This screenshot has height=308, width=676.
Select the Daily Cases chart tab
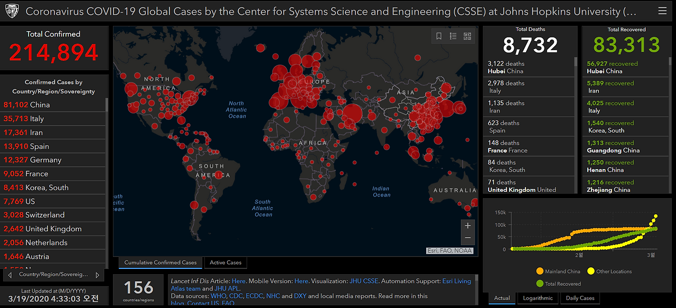[x=580, y=298]
